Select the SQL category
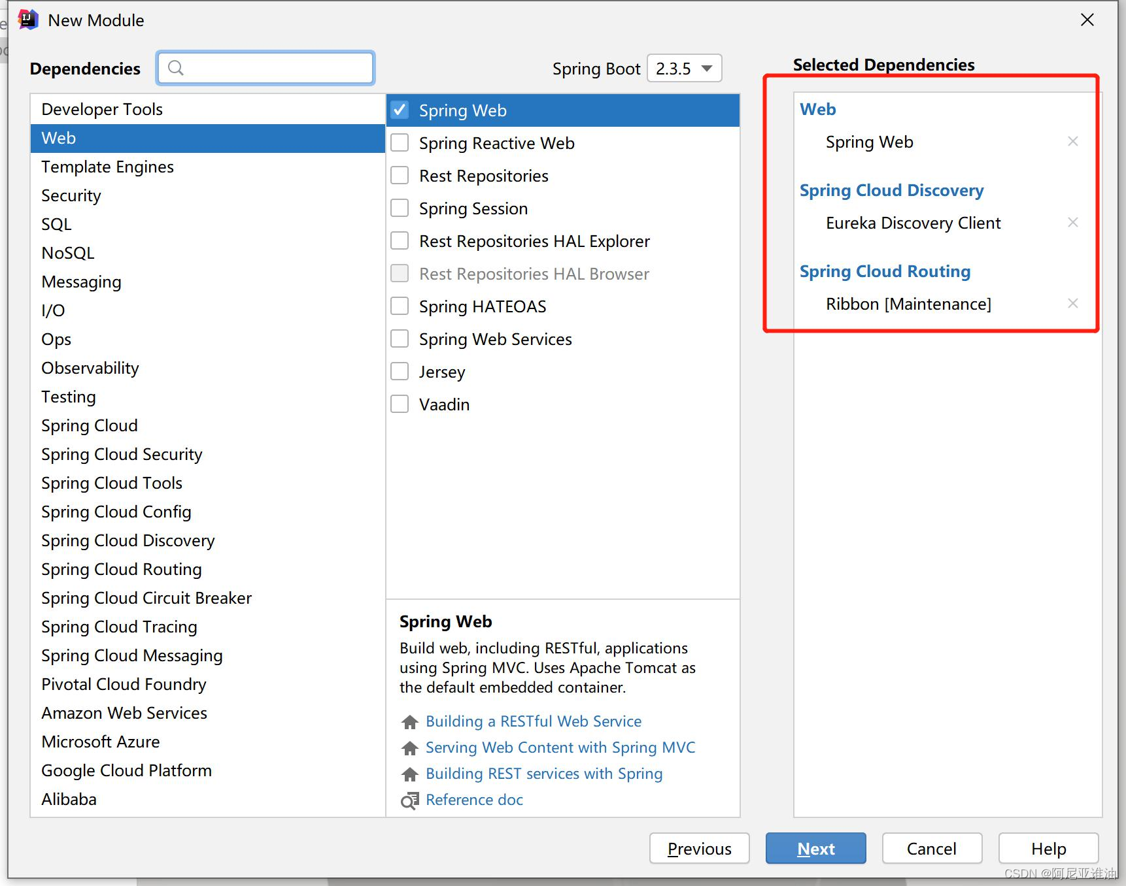Image resolution: width=1126 pixels, height=886 pixels. (x=208, y=224)
